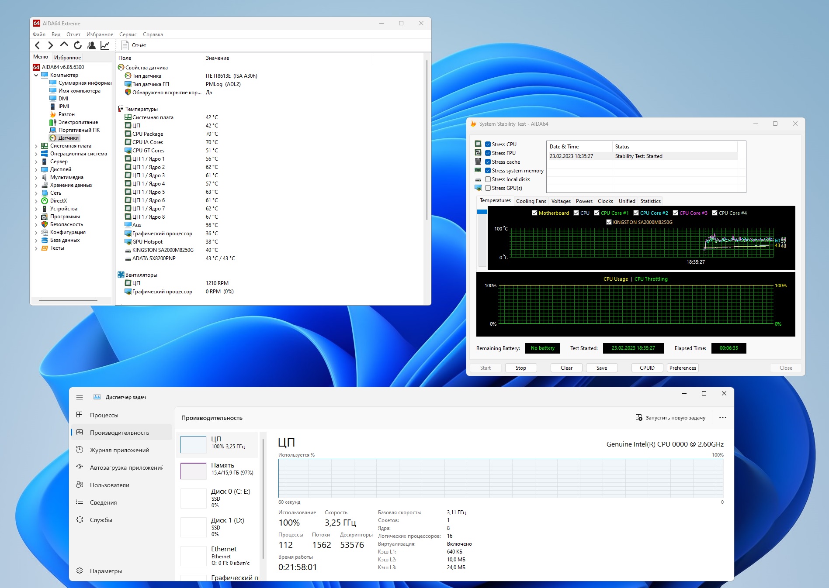Open Журнал приложений in Task Manager
Screen dimensions: 829x588
pos(119,450)
